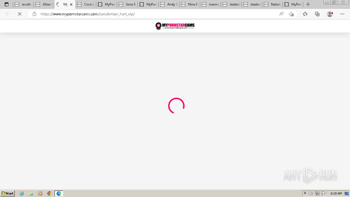Launch Internet Explorer from the taskbar
This screenshot has width=350, height=197.
(x=22, y=193)
